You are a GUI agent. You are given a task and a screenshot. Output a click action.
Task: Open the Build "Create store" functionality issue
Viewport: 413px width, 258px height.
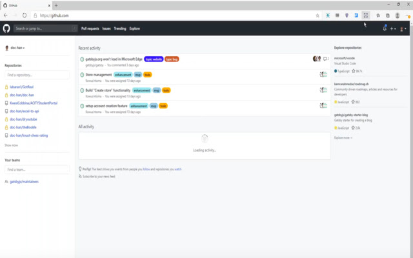[x=108, y=90]
